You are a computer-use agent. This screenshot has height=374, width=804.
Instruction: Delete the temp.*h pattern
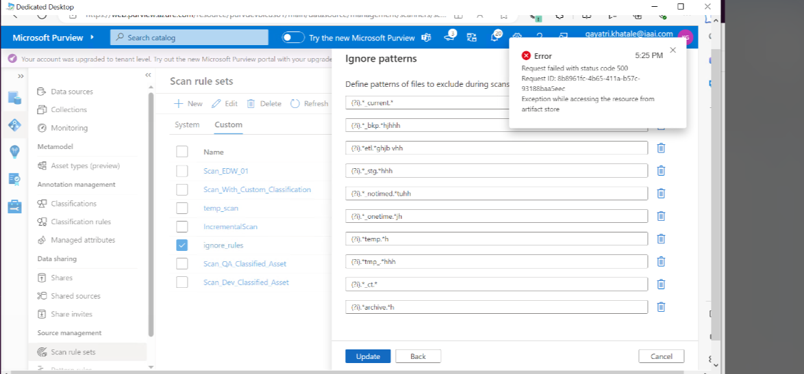click(x=661, y=239)
